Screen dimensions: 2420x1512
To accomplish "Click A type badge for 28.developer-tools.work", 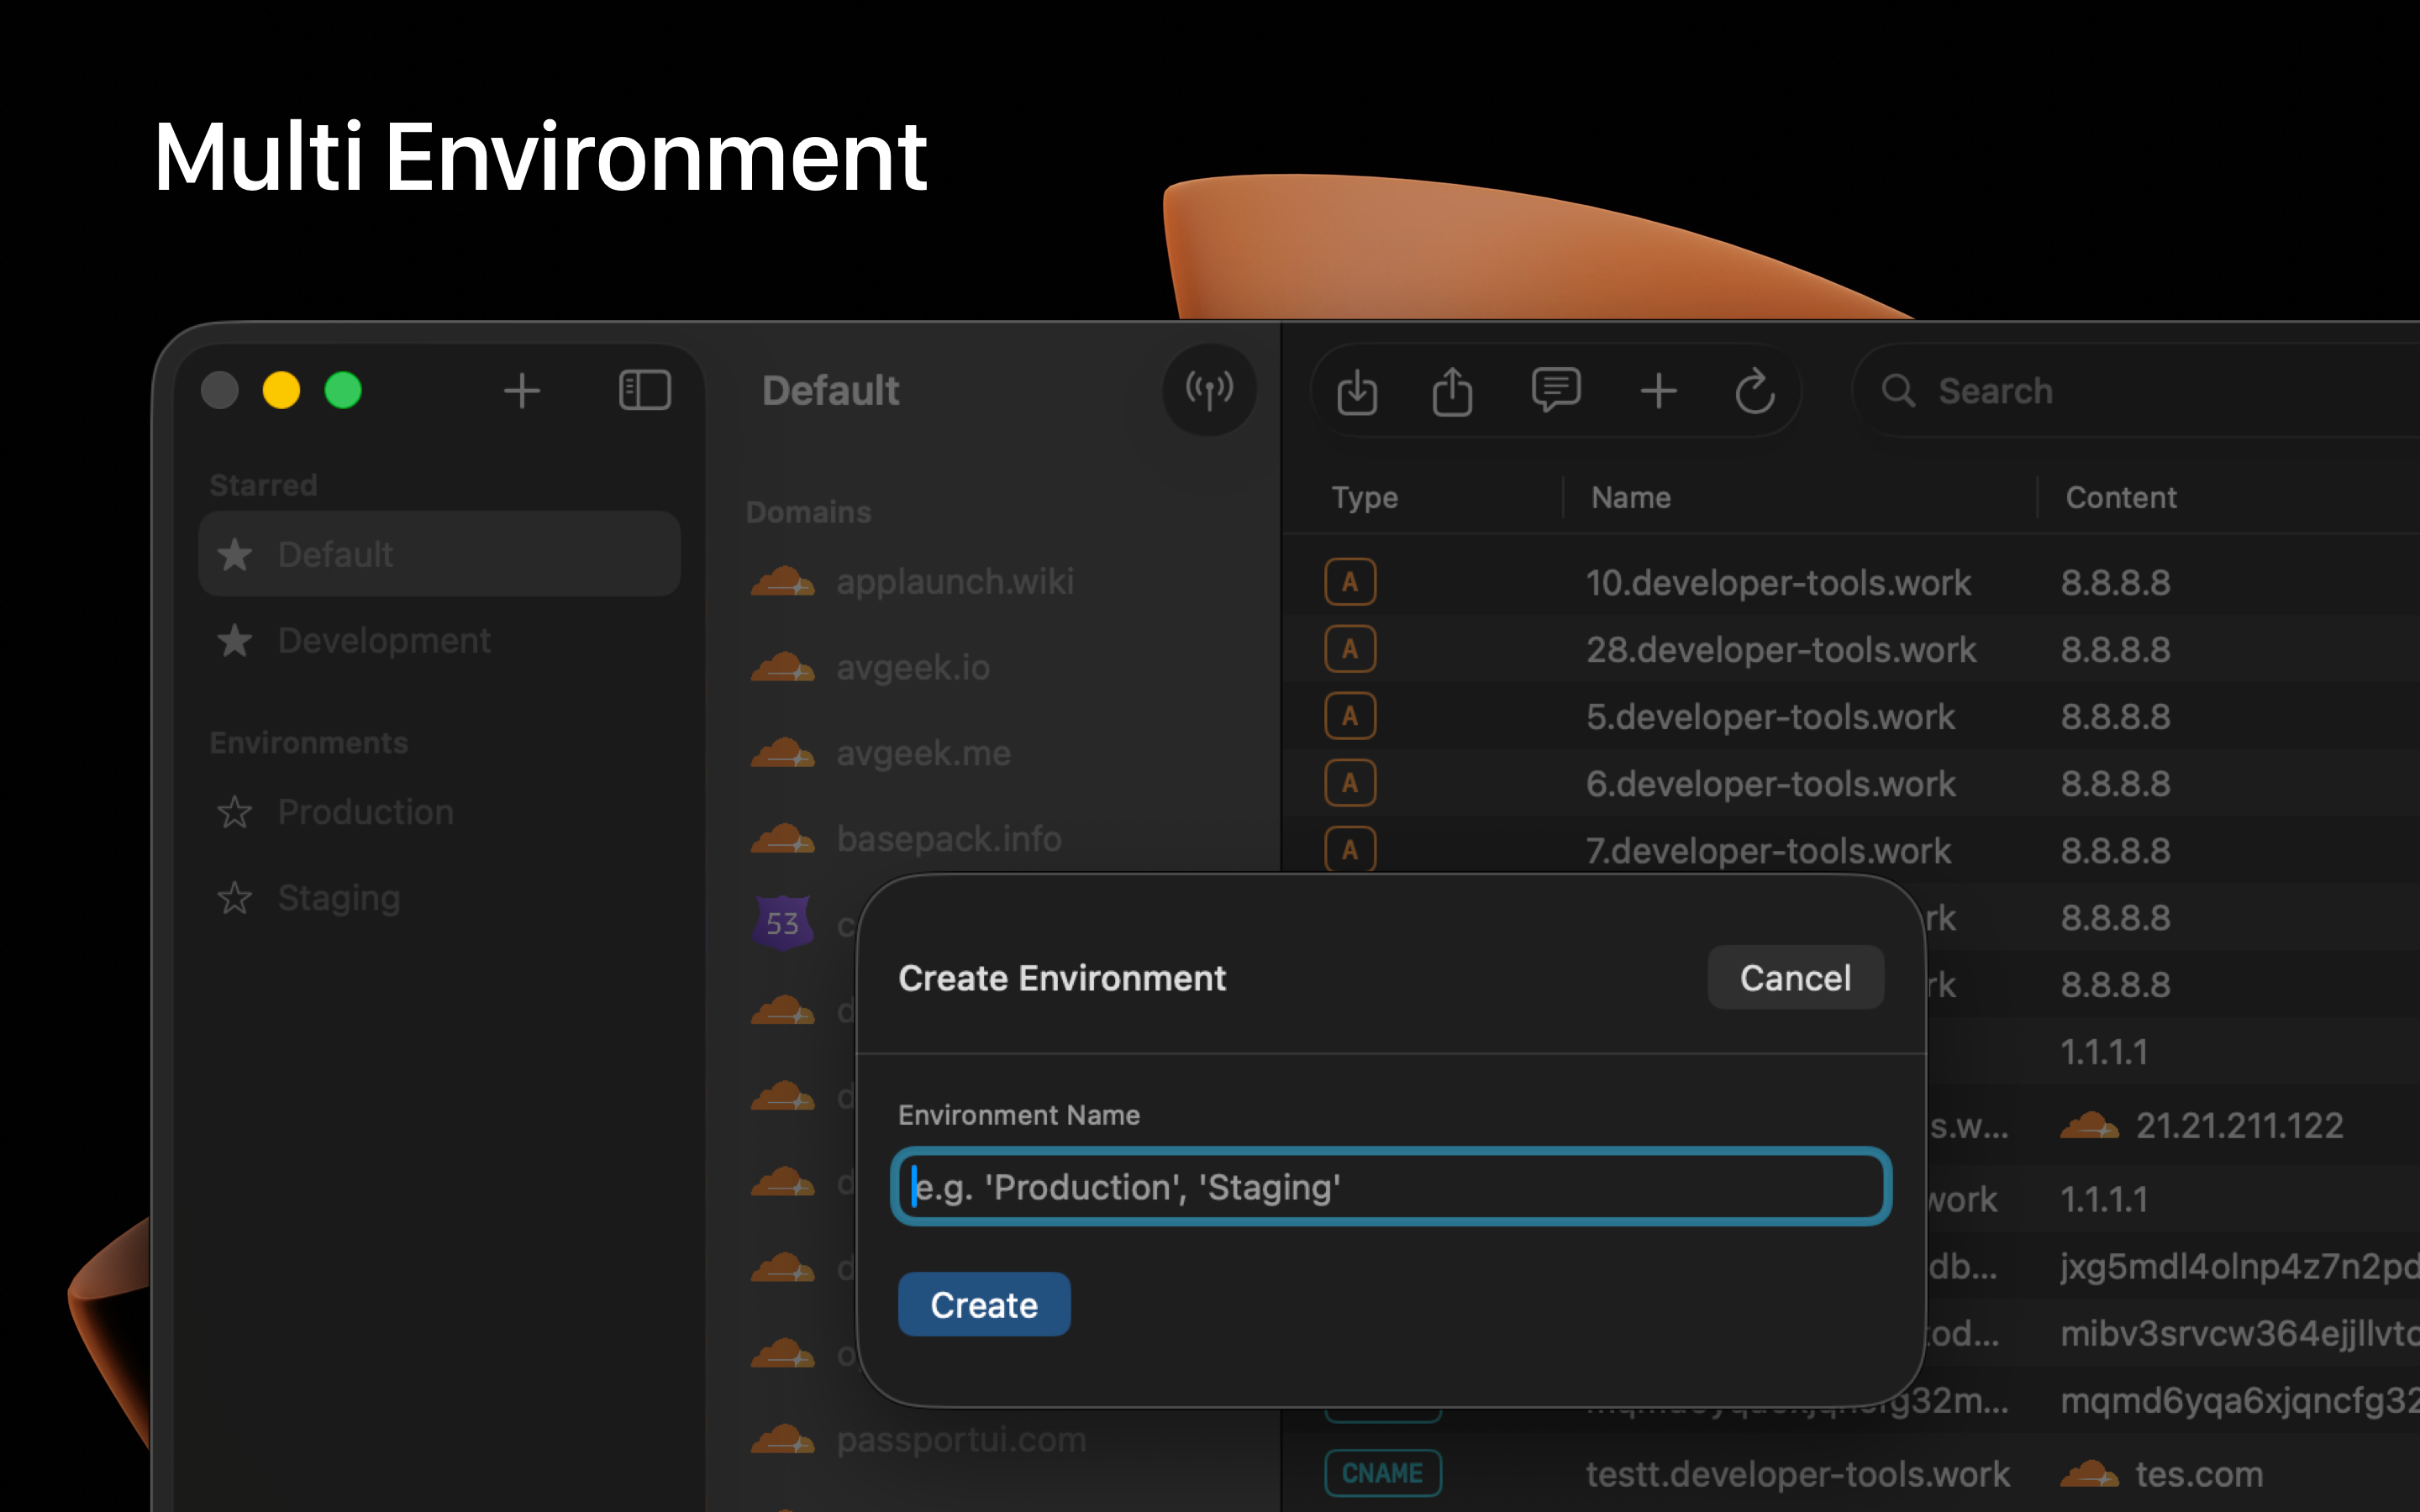I will (x=1350, y=649).
